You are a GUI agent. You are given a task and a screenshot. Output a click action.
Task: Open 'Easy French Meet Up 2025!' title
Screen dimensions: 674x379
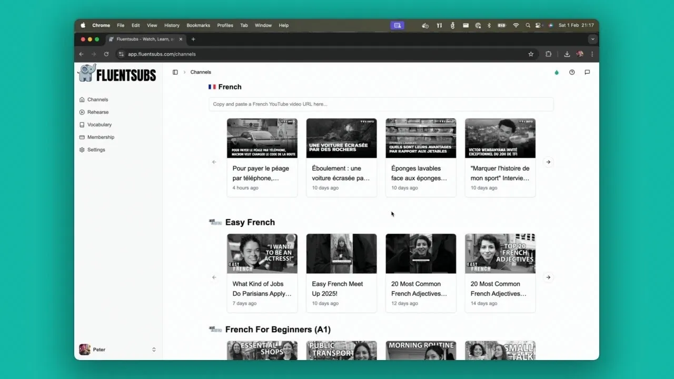(x=338, y=288)
